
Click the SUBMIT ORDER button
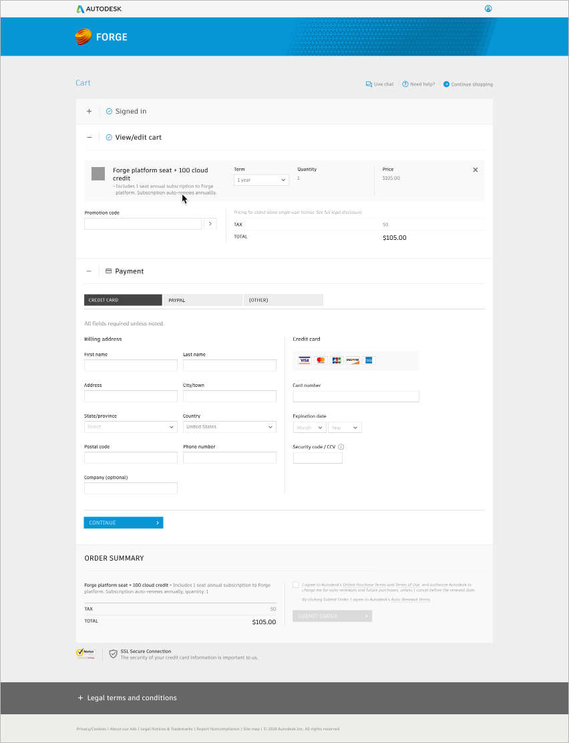tap(332, 616)
